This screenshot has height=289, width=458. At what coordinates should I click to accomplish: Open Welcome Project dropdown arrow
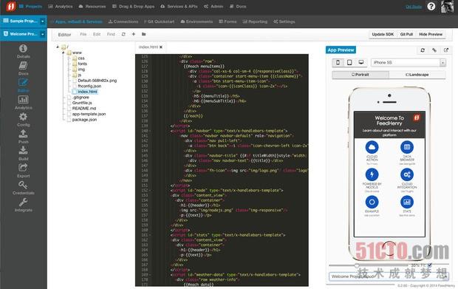click(43, 34)
